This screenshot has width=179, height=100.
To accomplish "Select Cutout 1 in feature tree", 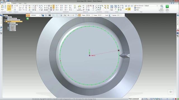I will [x=13, y=30].
